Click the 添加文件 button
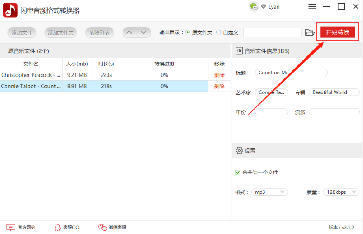The image size is (363, 234). tap(22, 32)
